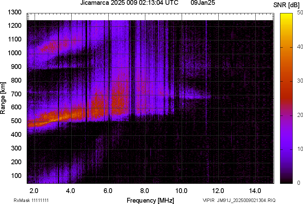Viewport: 303px width, 204px height.
Task: Click the purple region of the SNR colorbar
Action: pyautogui.click(x=286, y=147)
